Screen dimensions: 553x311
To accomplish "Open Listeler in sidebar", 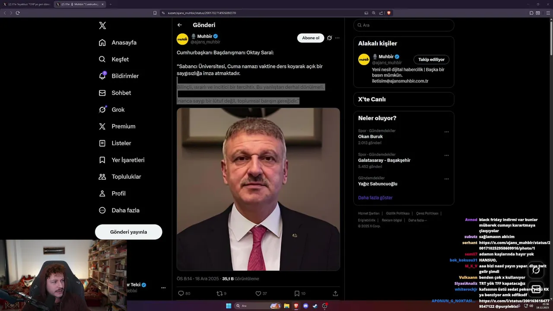I will [x=115, y=143].
